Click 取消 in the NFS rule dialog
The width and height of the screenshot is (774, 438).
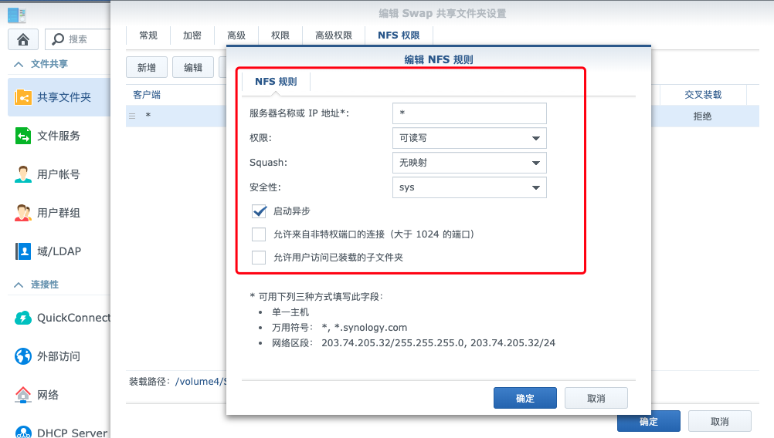click(596, 398)
